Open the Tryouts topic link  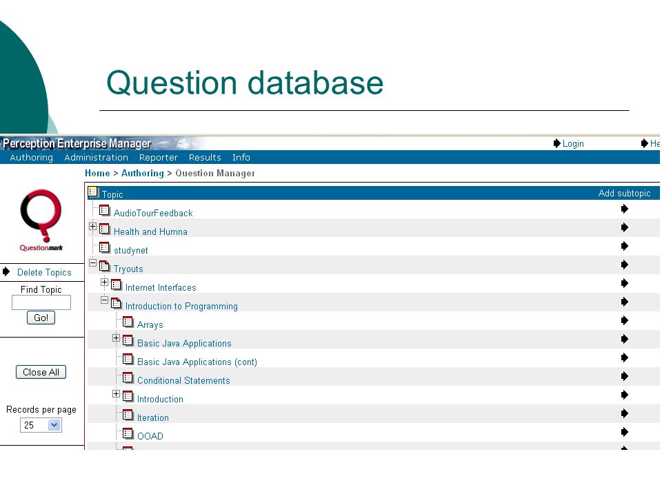(x=128, y=269)
